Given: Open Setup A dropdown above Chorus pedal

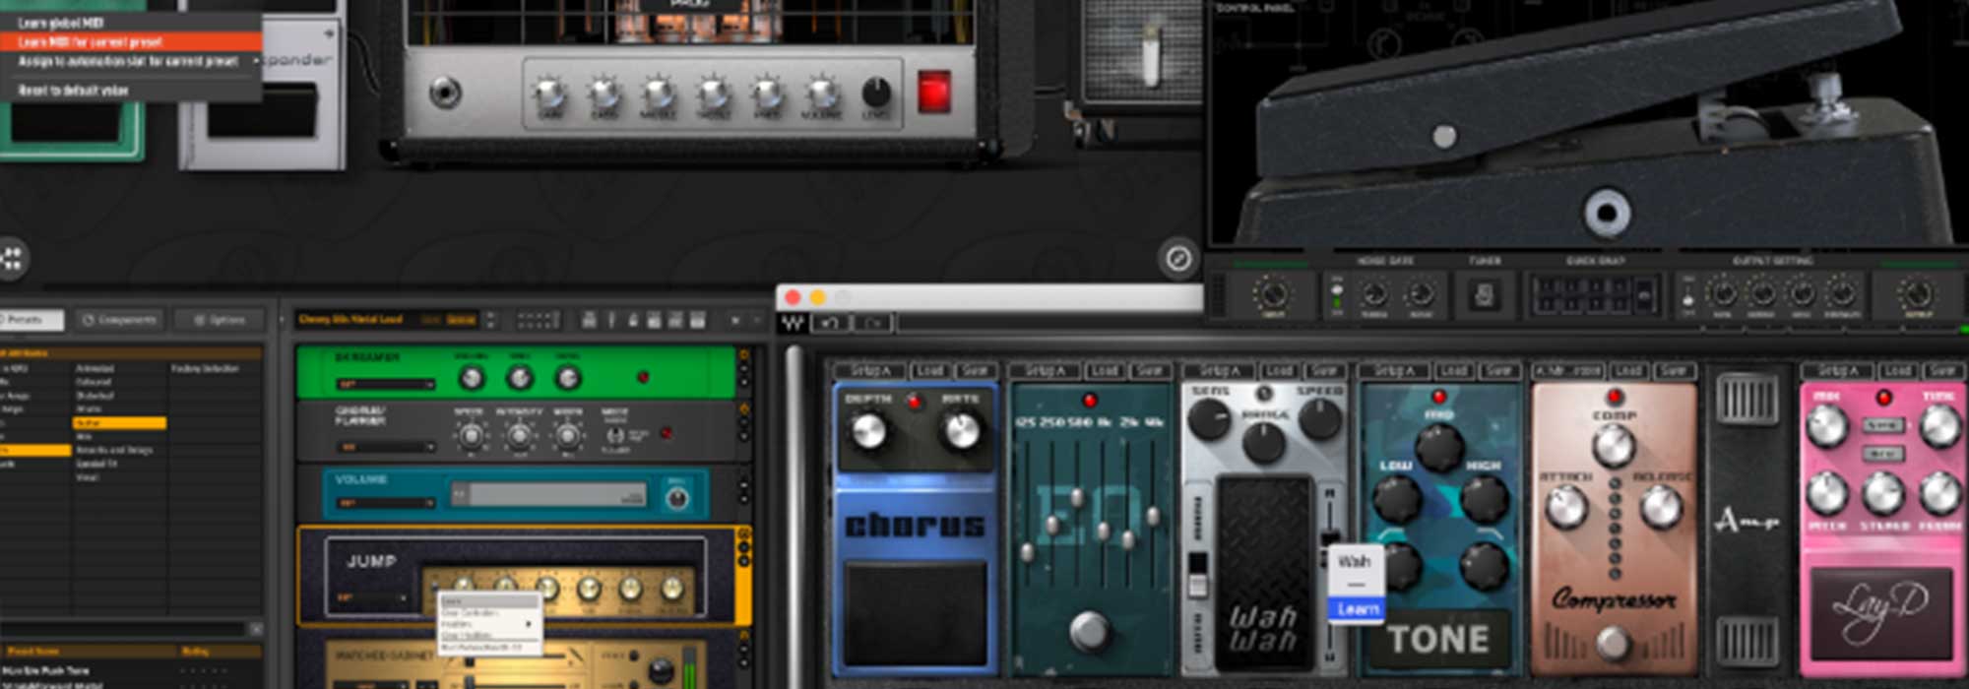Looking at the screenshot, I should pos(869,370).
